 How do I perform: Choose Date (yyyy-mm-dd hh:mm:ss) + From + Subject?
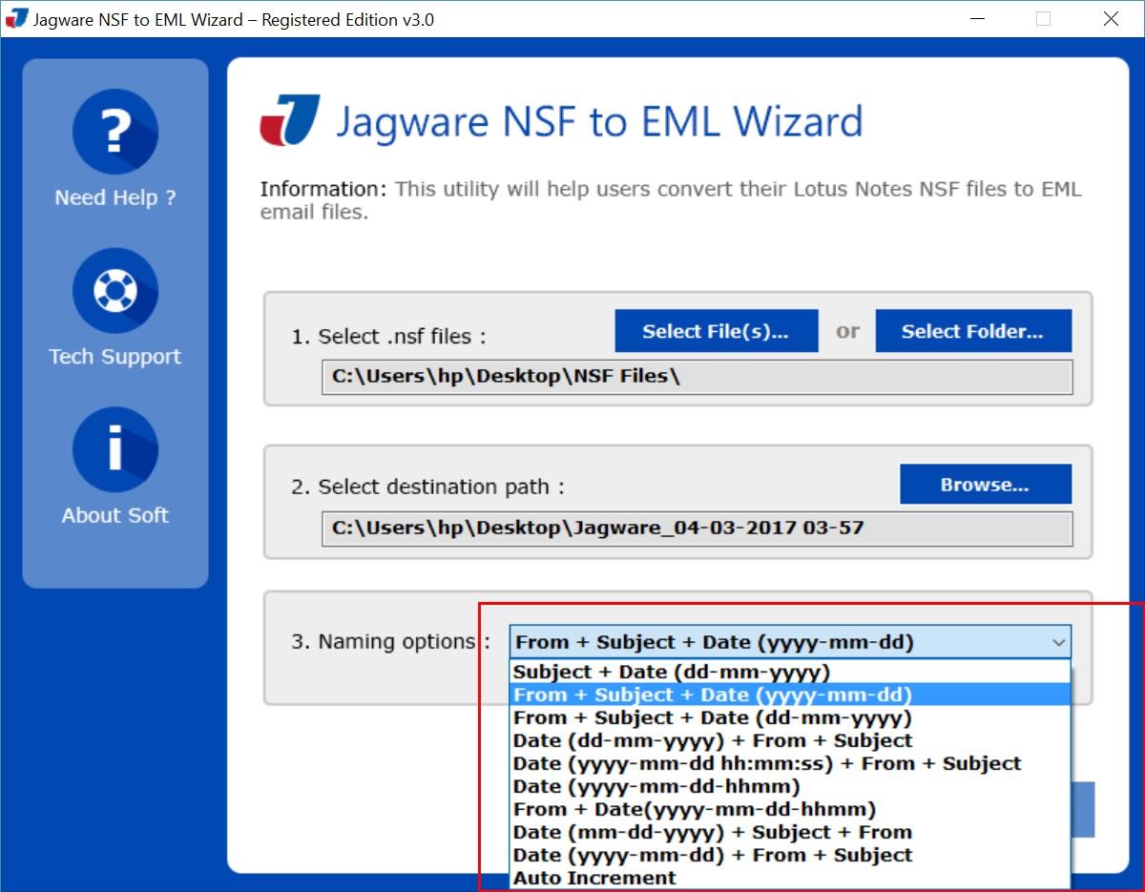click(790, 763)
